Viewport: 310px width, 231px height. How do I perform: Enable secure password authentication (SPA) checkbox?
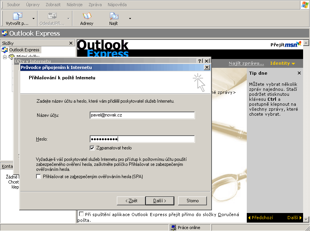pos(38,176)
